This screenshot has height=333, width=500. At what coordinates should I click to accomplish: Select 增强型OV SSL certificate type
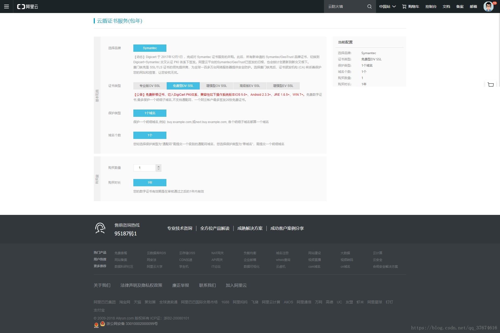(216, 86)
